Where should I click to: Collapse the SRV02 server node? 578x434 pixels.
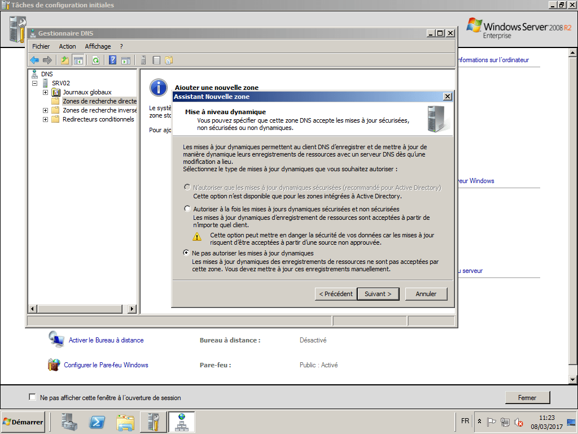[x=35, y=83]
